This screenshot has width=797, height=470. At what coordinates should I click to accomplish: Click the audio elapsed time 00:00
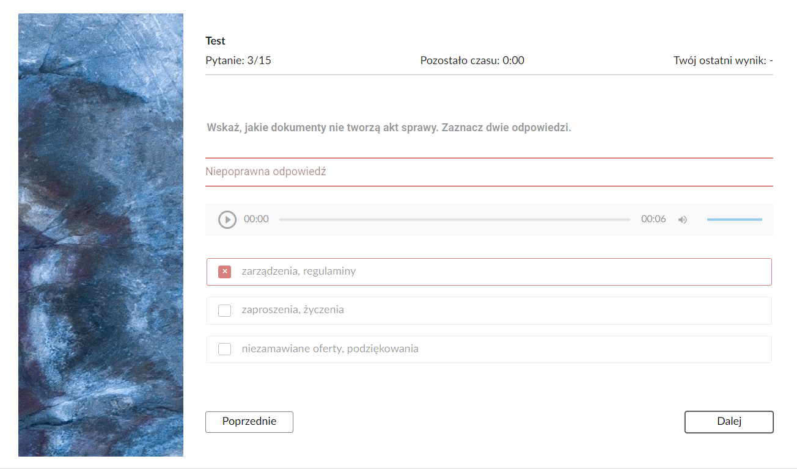[256, 219]
